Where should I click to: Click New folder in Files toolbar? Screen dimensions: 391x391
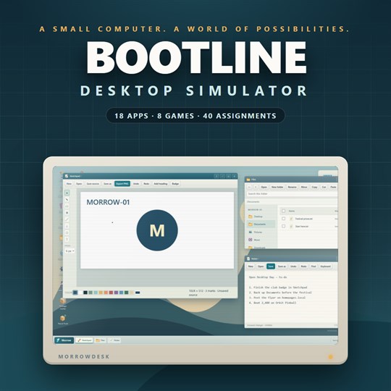(x=277, y=187)
